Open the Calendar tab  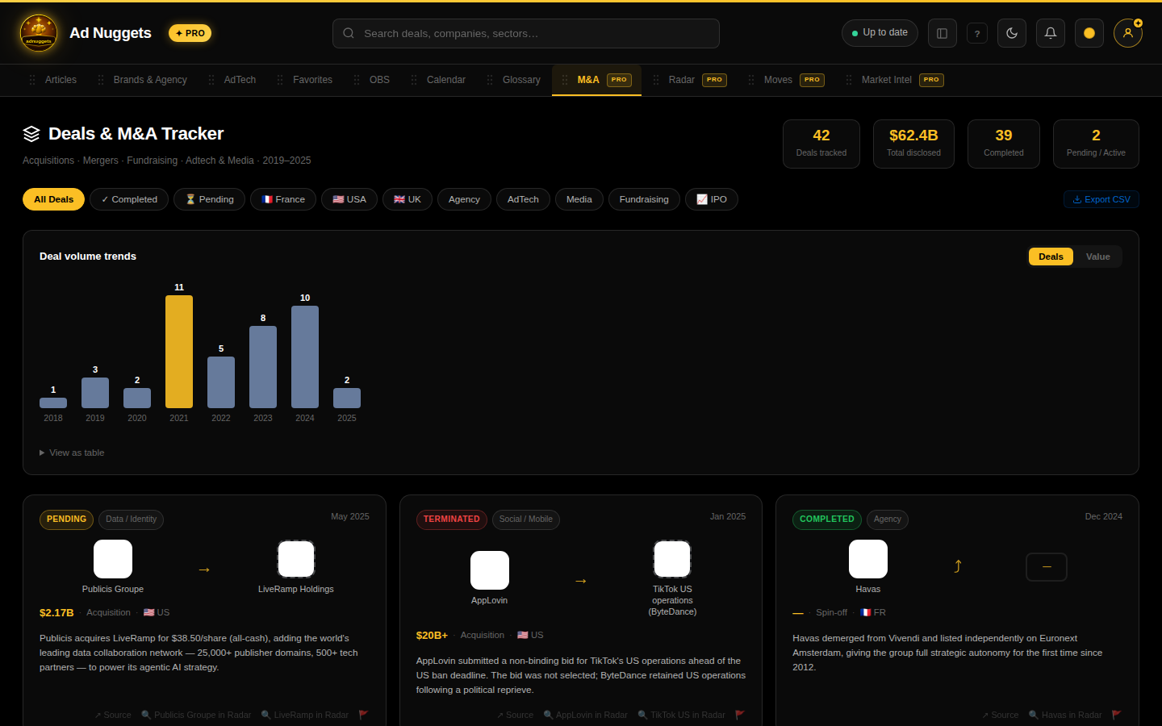[x=446, y=80]
